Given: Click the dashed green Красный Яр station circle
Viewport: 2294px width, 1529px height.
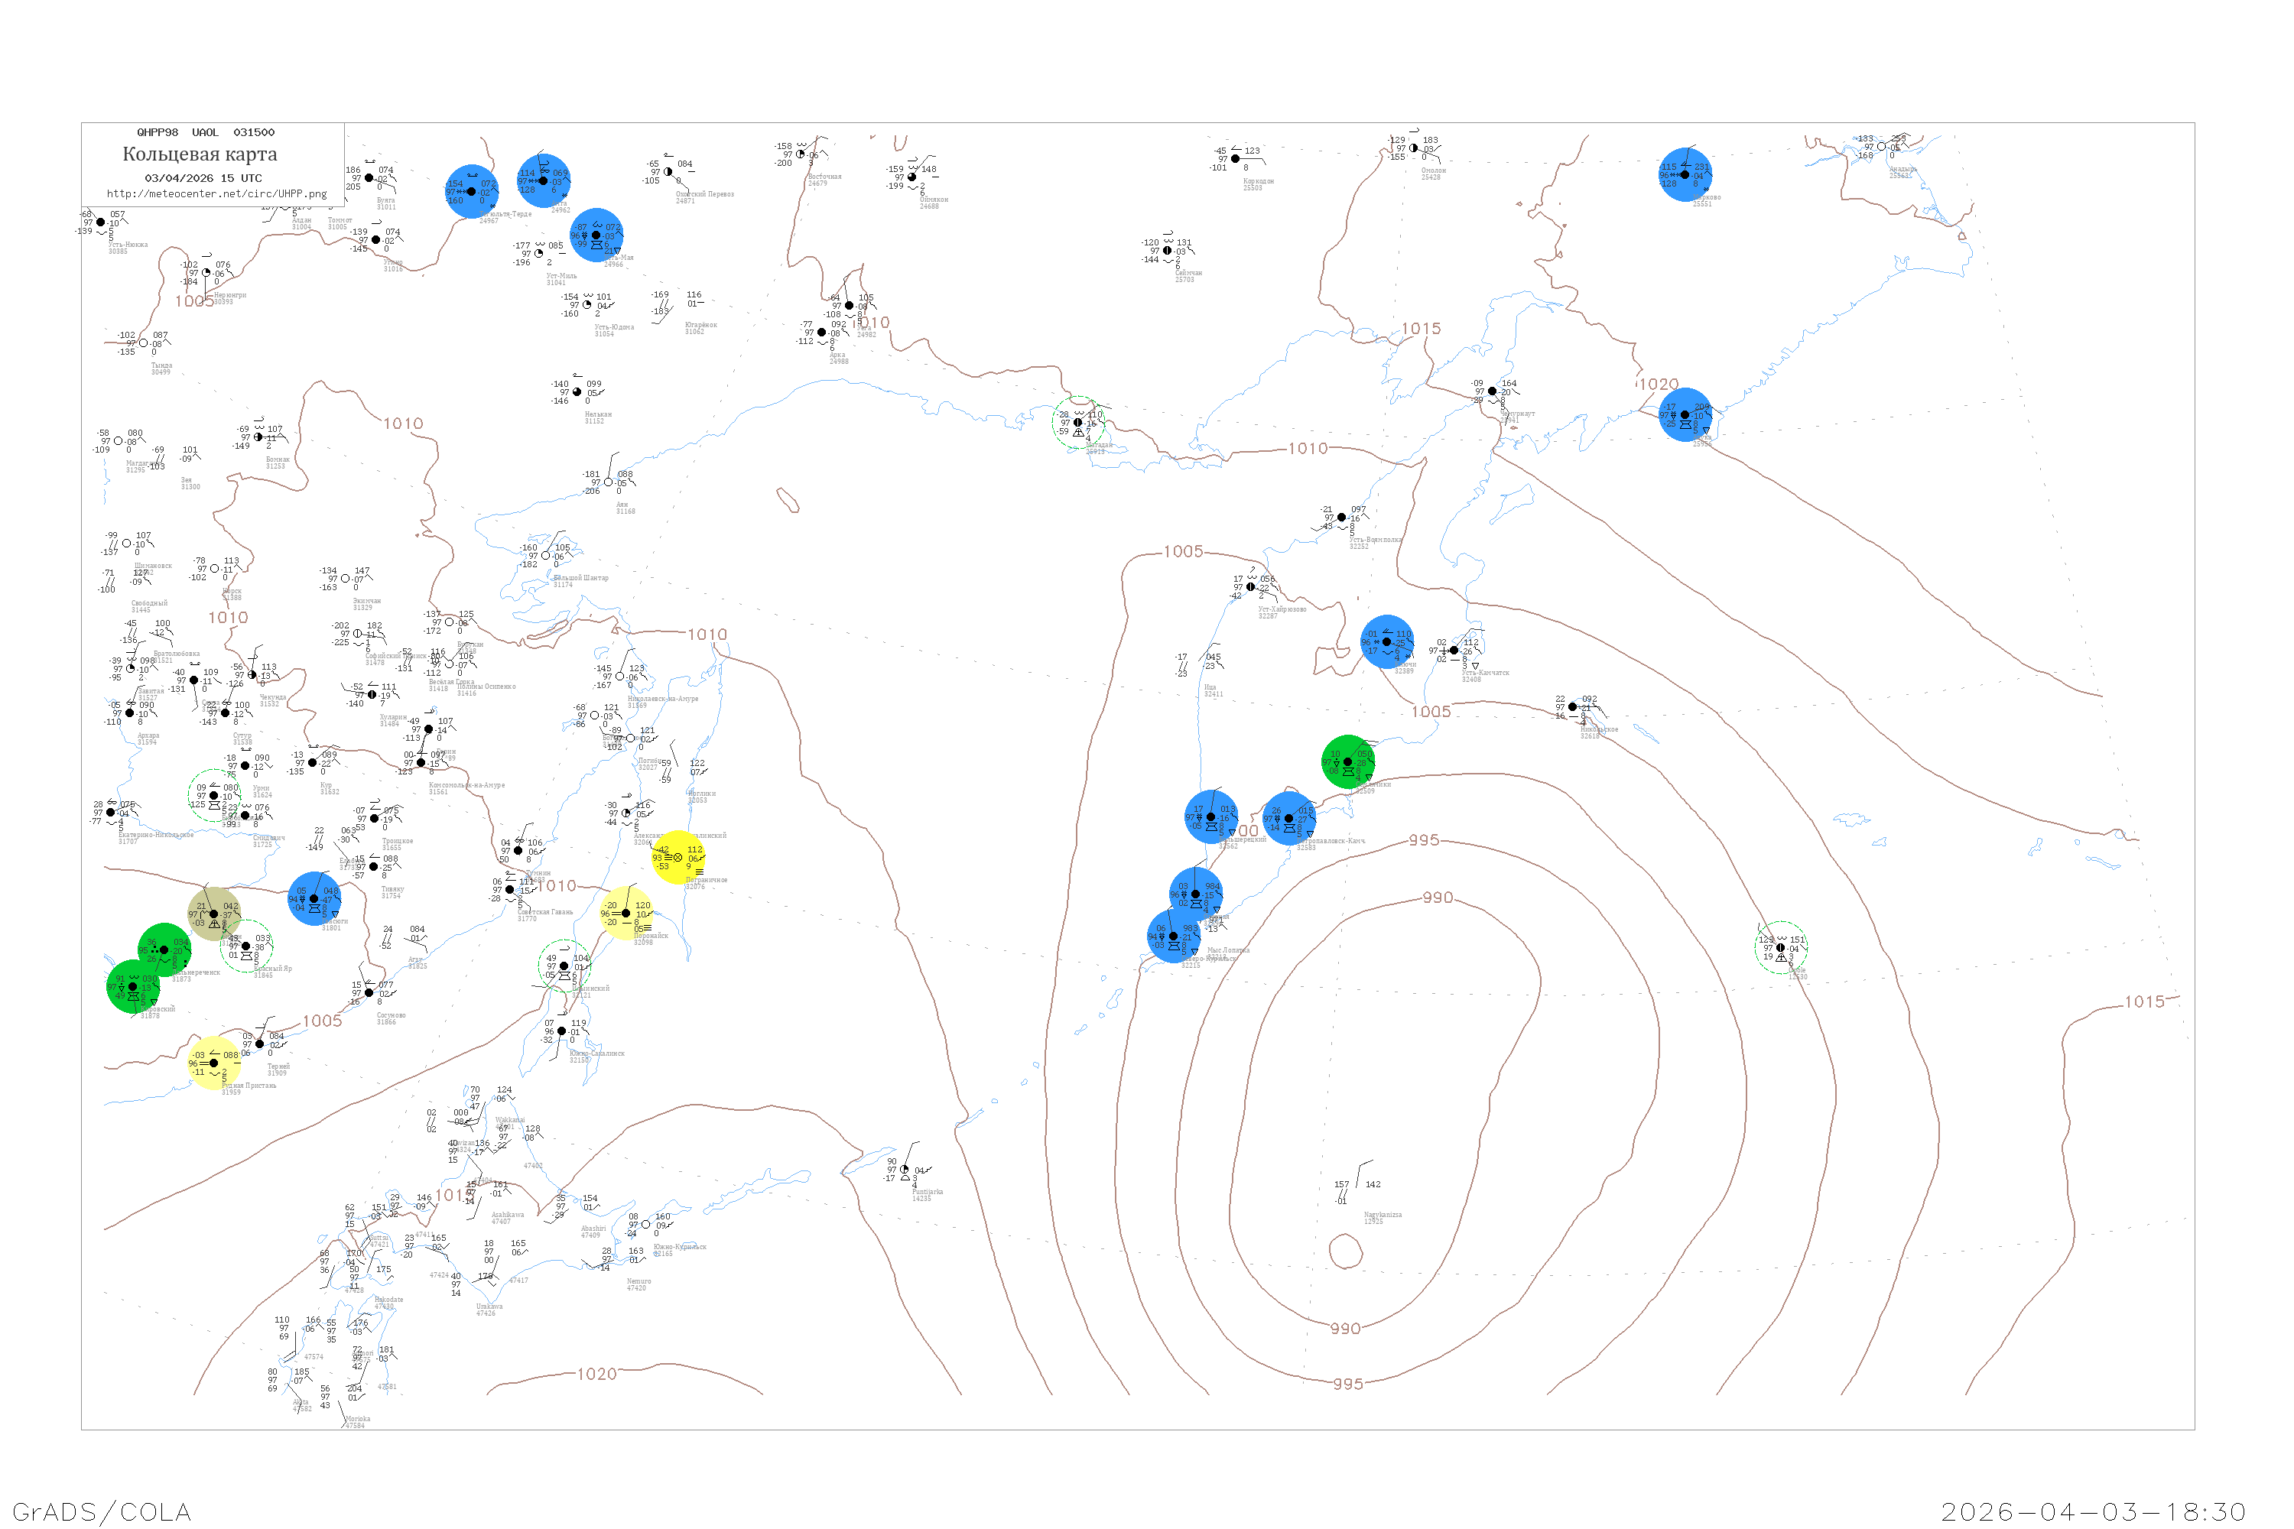Looking at the screenshot, I should 245,947.
